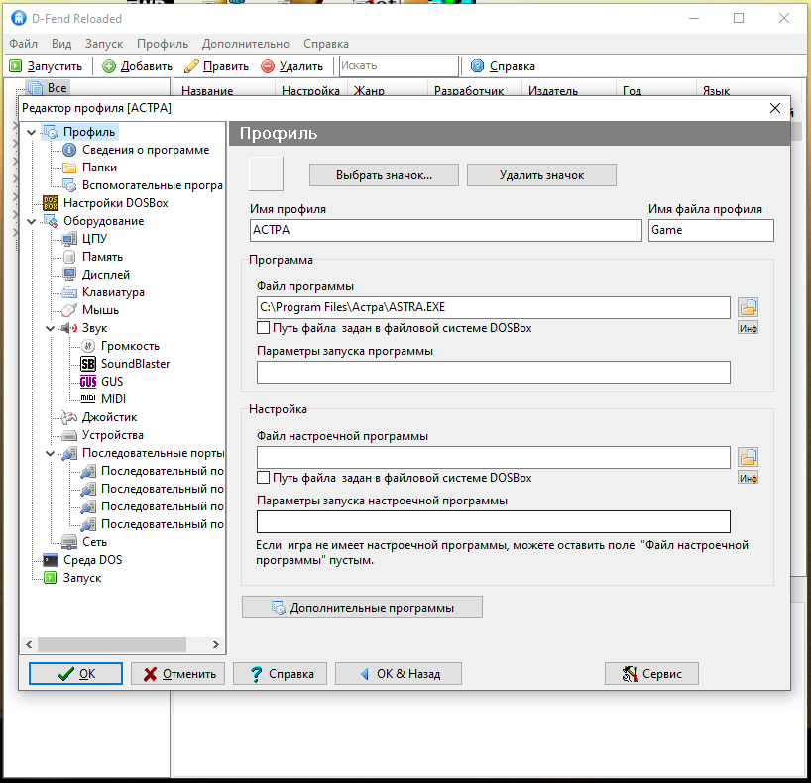This screenshot has width=811, height=783.
Task: Browse for setup program file folder icon
Action: (x=748, y=457)
